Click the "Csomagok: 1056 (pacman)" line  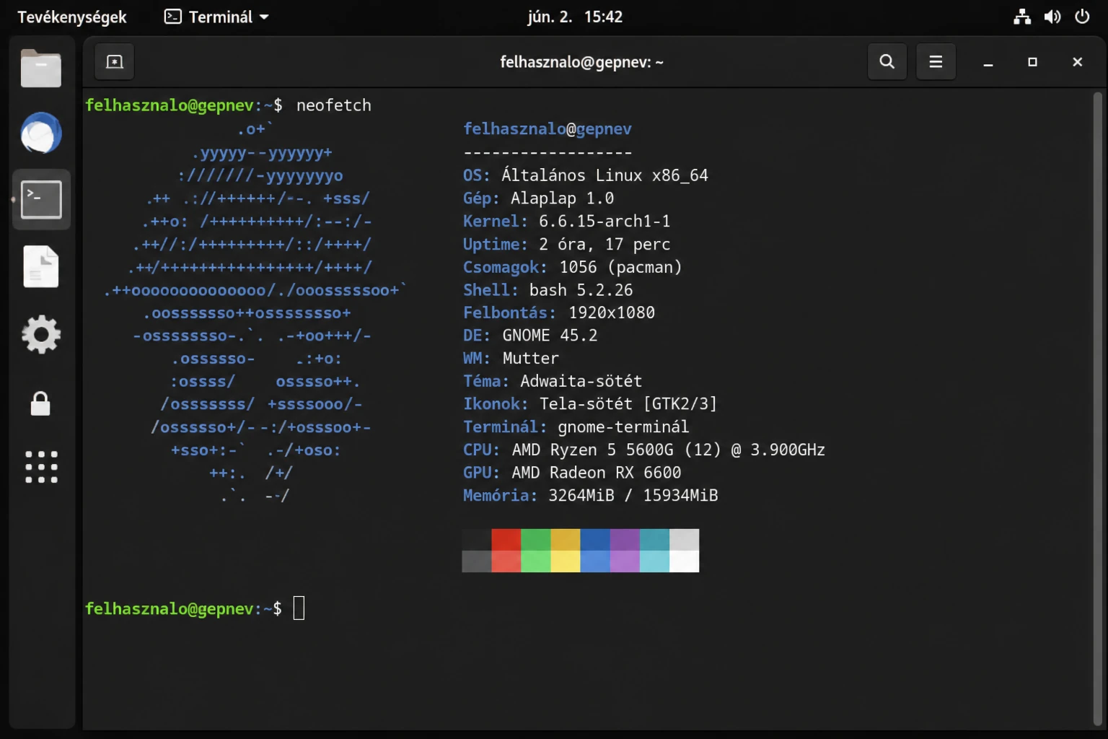point(573,267)
